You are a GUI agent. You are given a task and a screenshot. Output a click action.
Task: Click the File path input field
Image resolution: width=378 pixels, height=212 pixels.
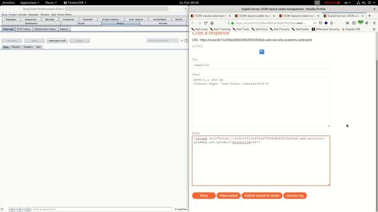[261, 65]
